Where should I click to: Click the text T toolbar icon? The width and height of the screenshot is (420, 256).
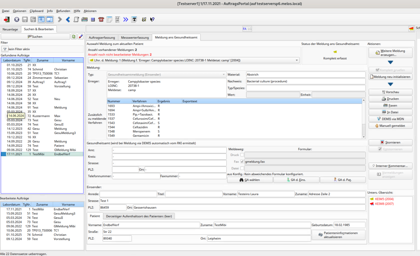pyautogui.click(x=134, y=19)
